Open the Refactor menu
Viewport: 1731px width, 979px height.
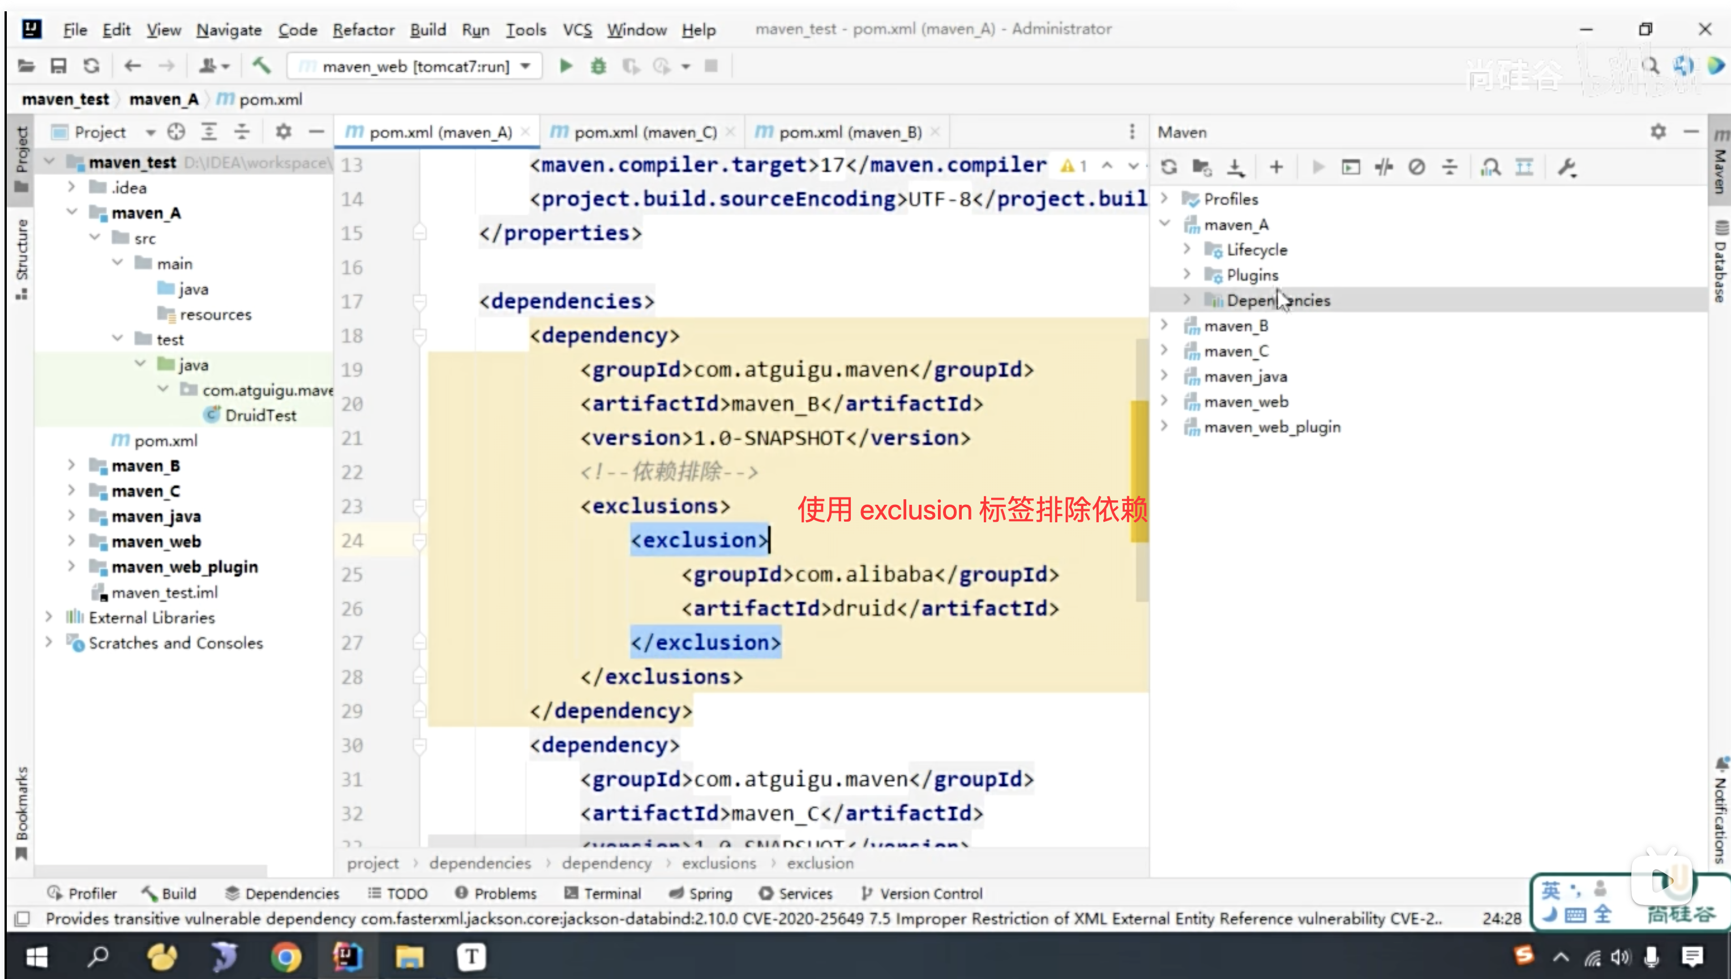[363, 29]
